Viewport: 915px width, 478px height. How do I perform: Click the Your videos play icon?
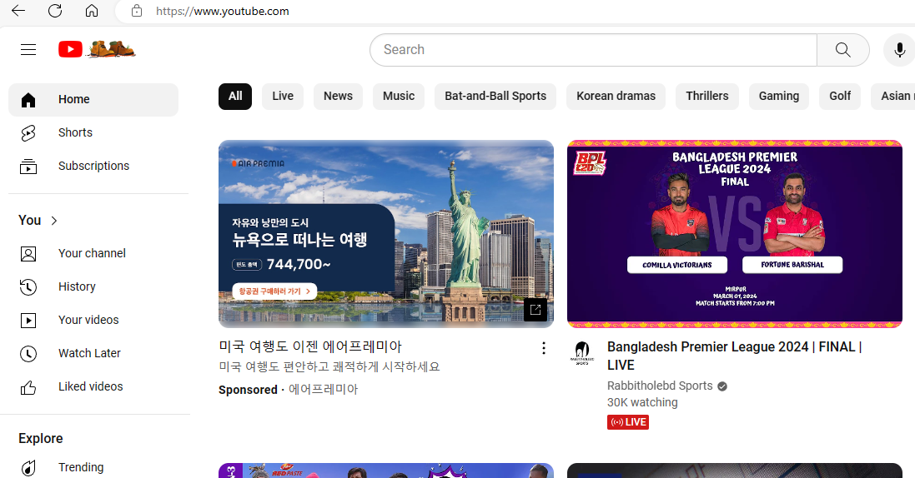pyautogui.click(x=28, y=321)
